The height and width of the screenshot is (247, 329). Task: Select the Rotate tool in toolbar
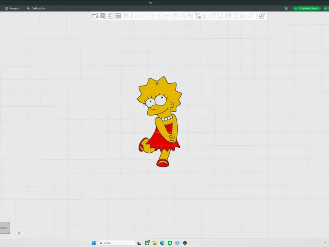point(145,16)
